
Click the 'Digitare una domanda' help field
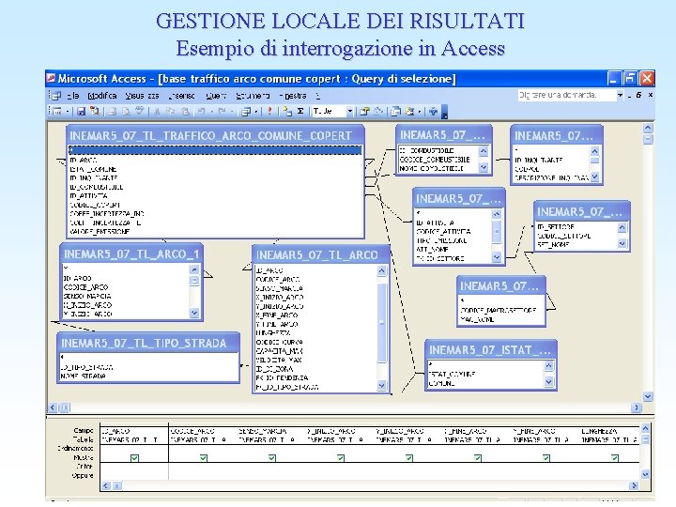(x=566, y=95)
